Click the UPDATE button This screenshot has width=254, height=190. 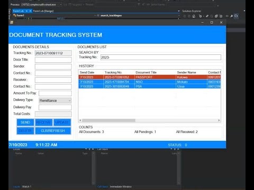click(x=62, y=122)
